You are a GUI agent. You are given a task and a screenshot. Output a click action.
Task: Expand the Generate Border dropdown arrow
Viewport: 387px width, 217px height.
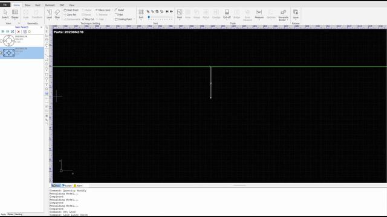288,20
